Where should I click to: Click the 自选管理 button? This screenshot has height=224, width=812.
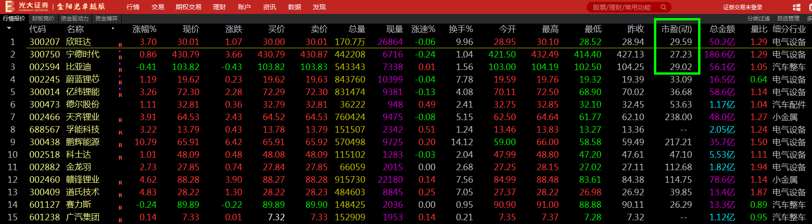tap(788, 19)
